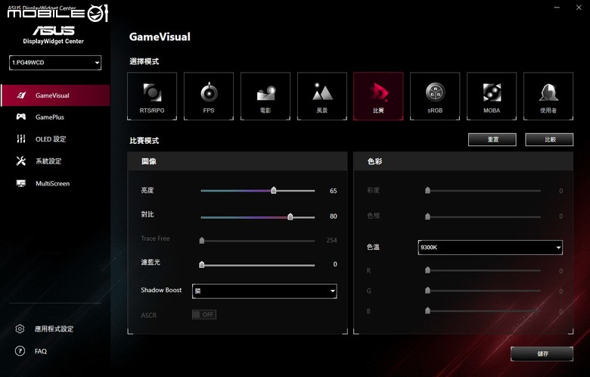Image resolution: width=590 pixels, height=377 pixels.
Task: Click the FAQ question mark icon
Action: (20, 351)
